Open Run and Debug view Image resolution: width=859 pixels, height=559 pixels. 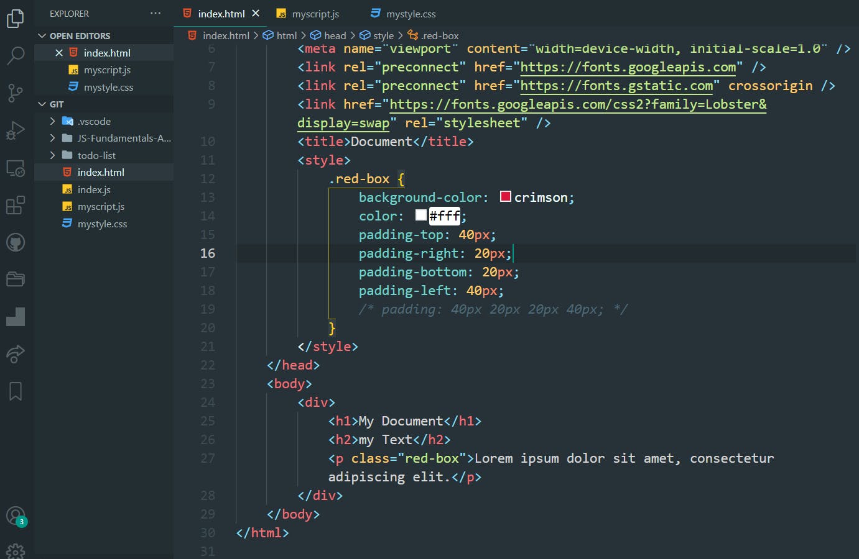(x=15, y=130)
